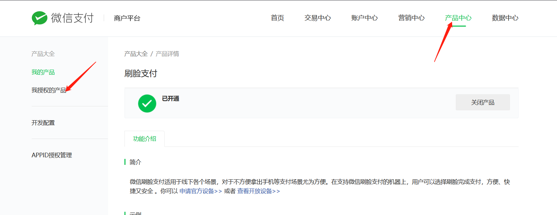This screenshot has width=557, height=215.
Task: Click 产品大全 breadcrumb link
Action: [x=136, y=54]
